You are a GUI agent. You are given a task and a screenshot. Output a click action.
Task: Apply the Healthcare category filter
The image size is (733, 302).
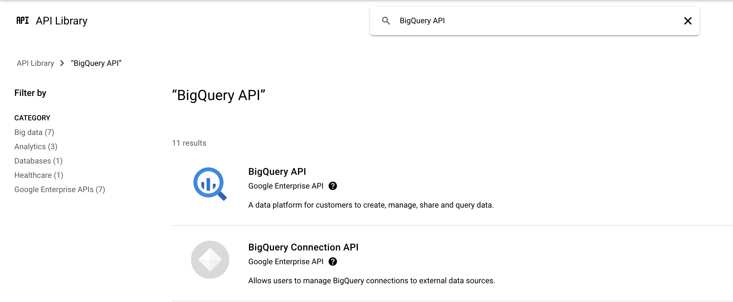39,175
